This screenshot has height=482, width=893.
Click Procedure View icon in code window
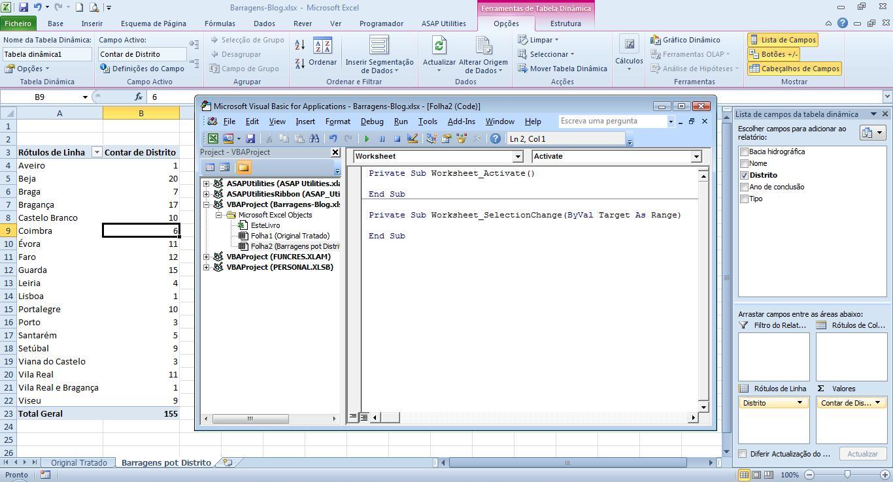[353, 417]
